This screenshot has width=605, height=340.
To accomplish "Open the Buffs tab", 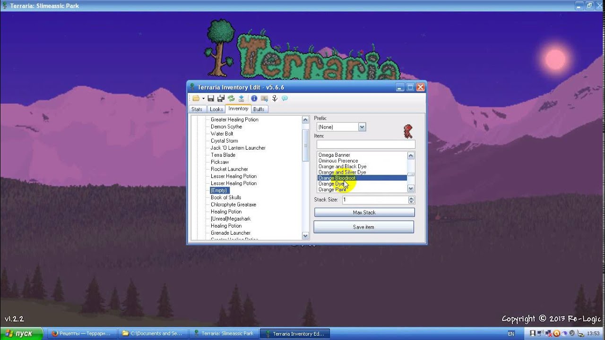I will [x=259, y=109].
